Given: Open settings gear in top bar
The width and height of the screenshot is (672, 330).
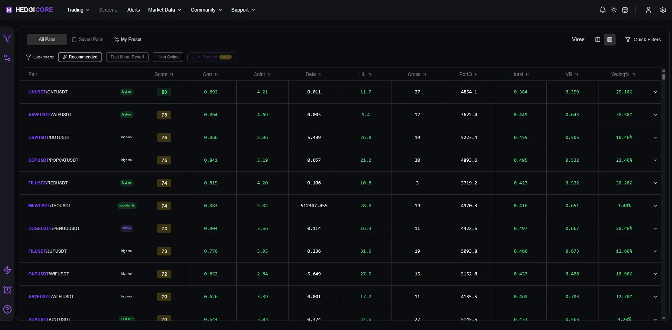Looking at the screenshot, I should pos(663,10).
